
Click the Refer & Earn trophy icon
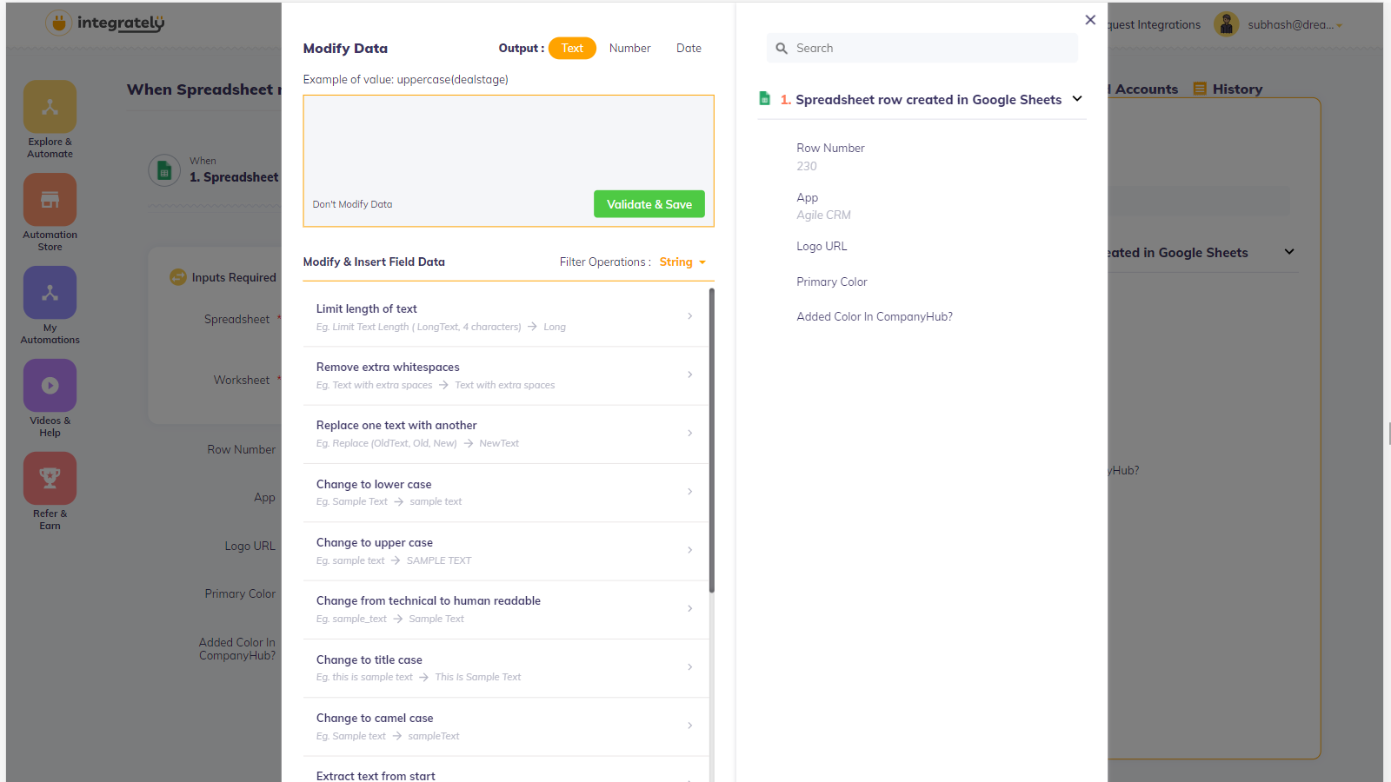coord(50,479)
